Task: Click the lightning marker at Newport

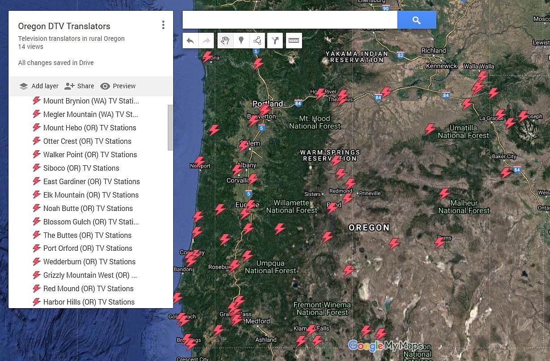Action: point(199,162)
